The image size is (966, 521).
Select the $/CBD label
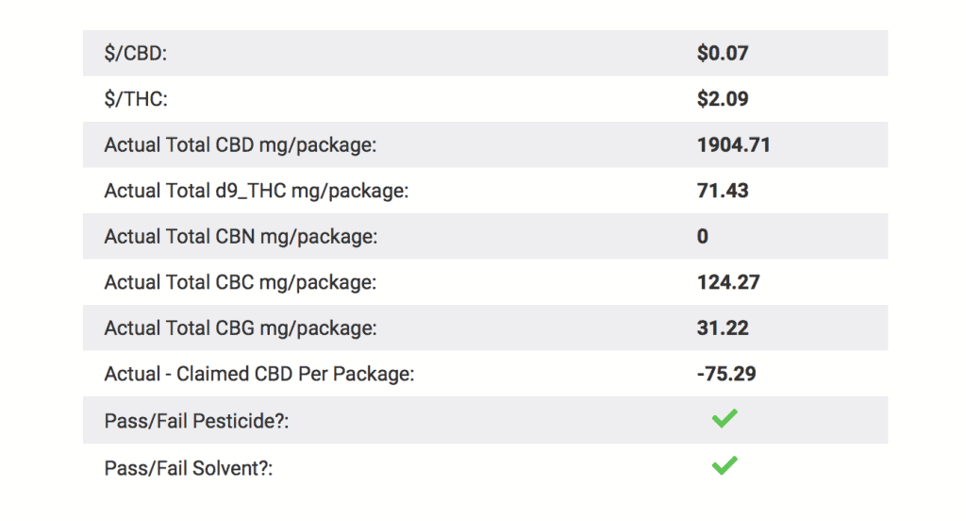136,54
